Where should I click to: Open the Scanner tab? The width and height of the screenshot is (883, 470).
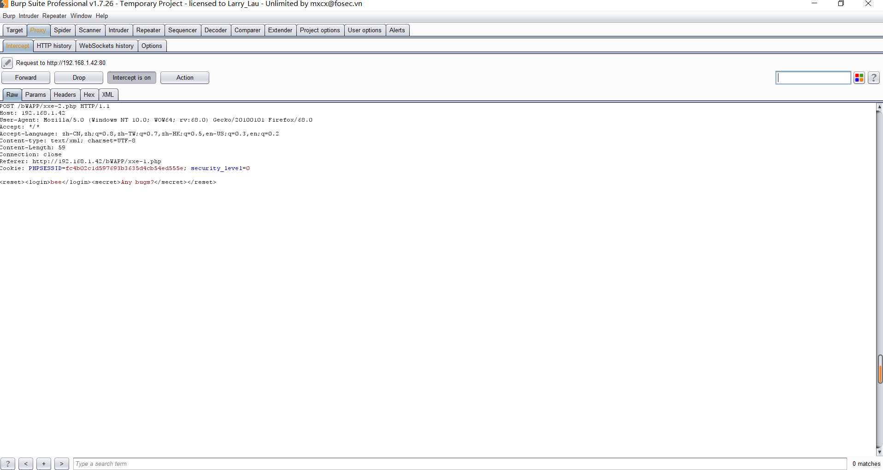(90, 30)
